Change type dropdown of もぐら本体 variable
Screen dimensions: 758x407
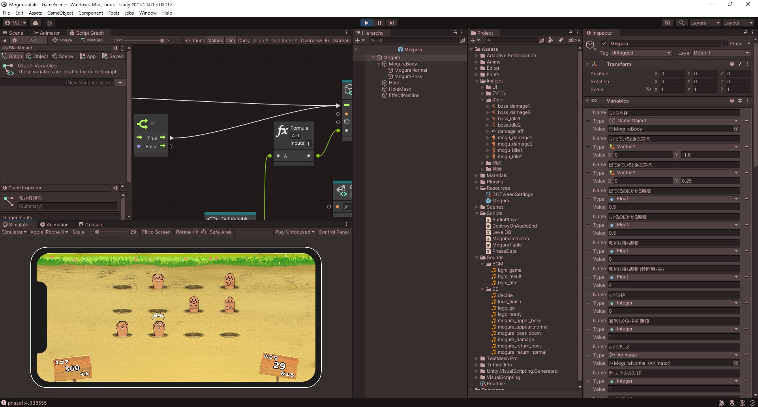pyautogui.click(x=674, y=121)
